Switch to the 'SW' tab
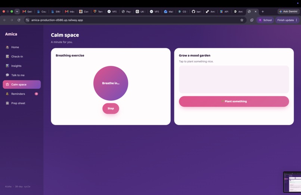The height and width of the screenshot is (195, 301). tap(56, 12)
